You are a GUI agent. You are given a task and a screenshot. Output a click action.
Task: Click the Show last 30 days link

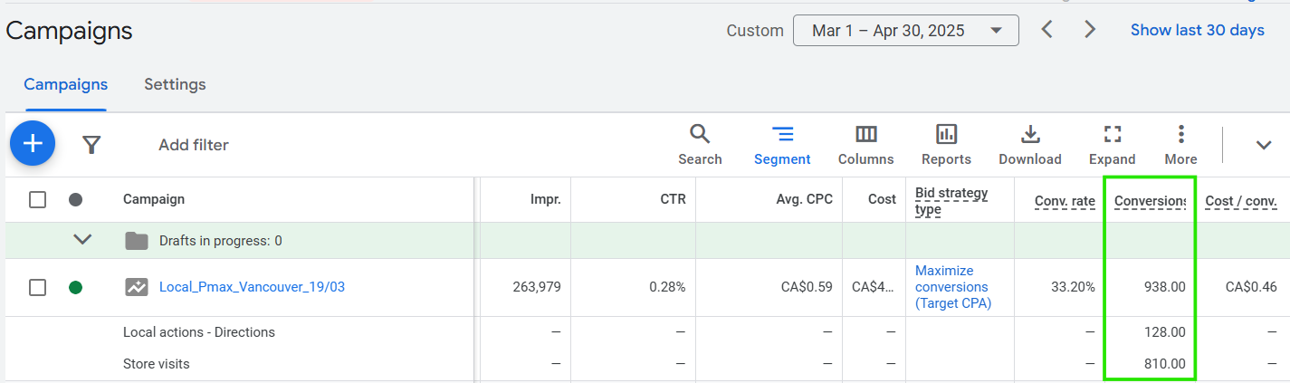1197,31
